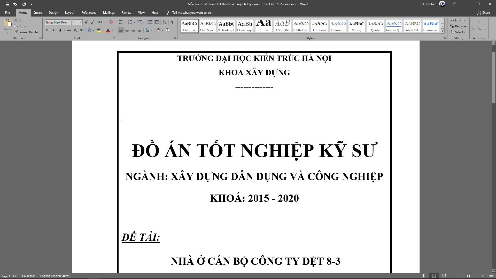
Task: Click the Save icon in quick access toolbar
Action: point(7,4)
